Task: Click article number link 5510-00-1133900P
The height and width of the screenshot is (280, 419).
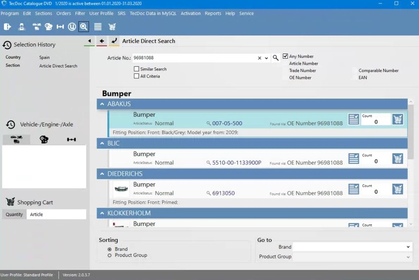Action: pyautogui.click(x=237, y=163)
